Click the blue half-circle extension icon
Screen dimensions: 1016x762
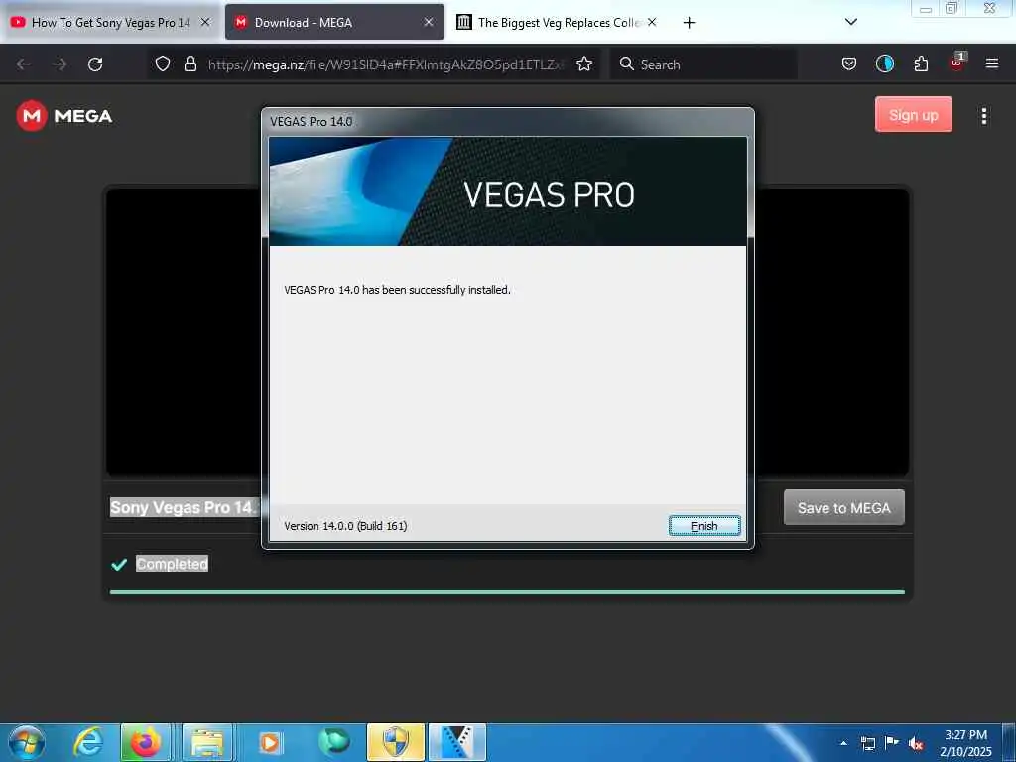884,63
